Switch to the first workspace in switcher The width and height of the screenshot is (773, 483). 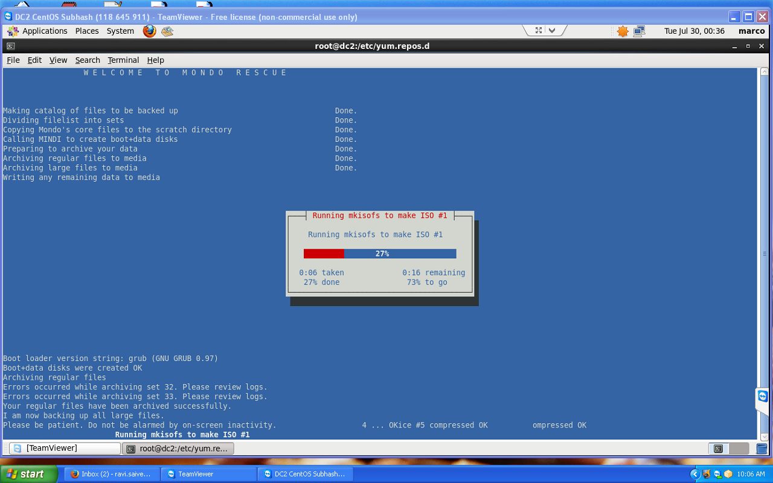pos(719,449)
